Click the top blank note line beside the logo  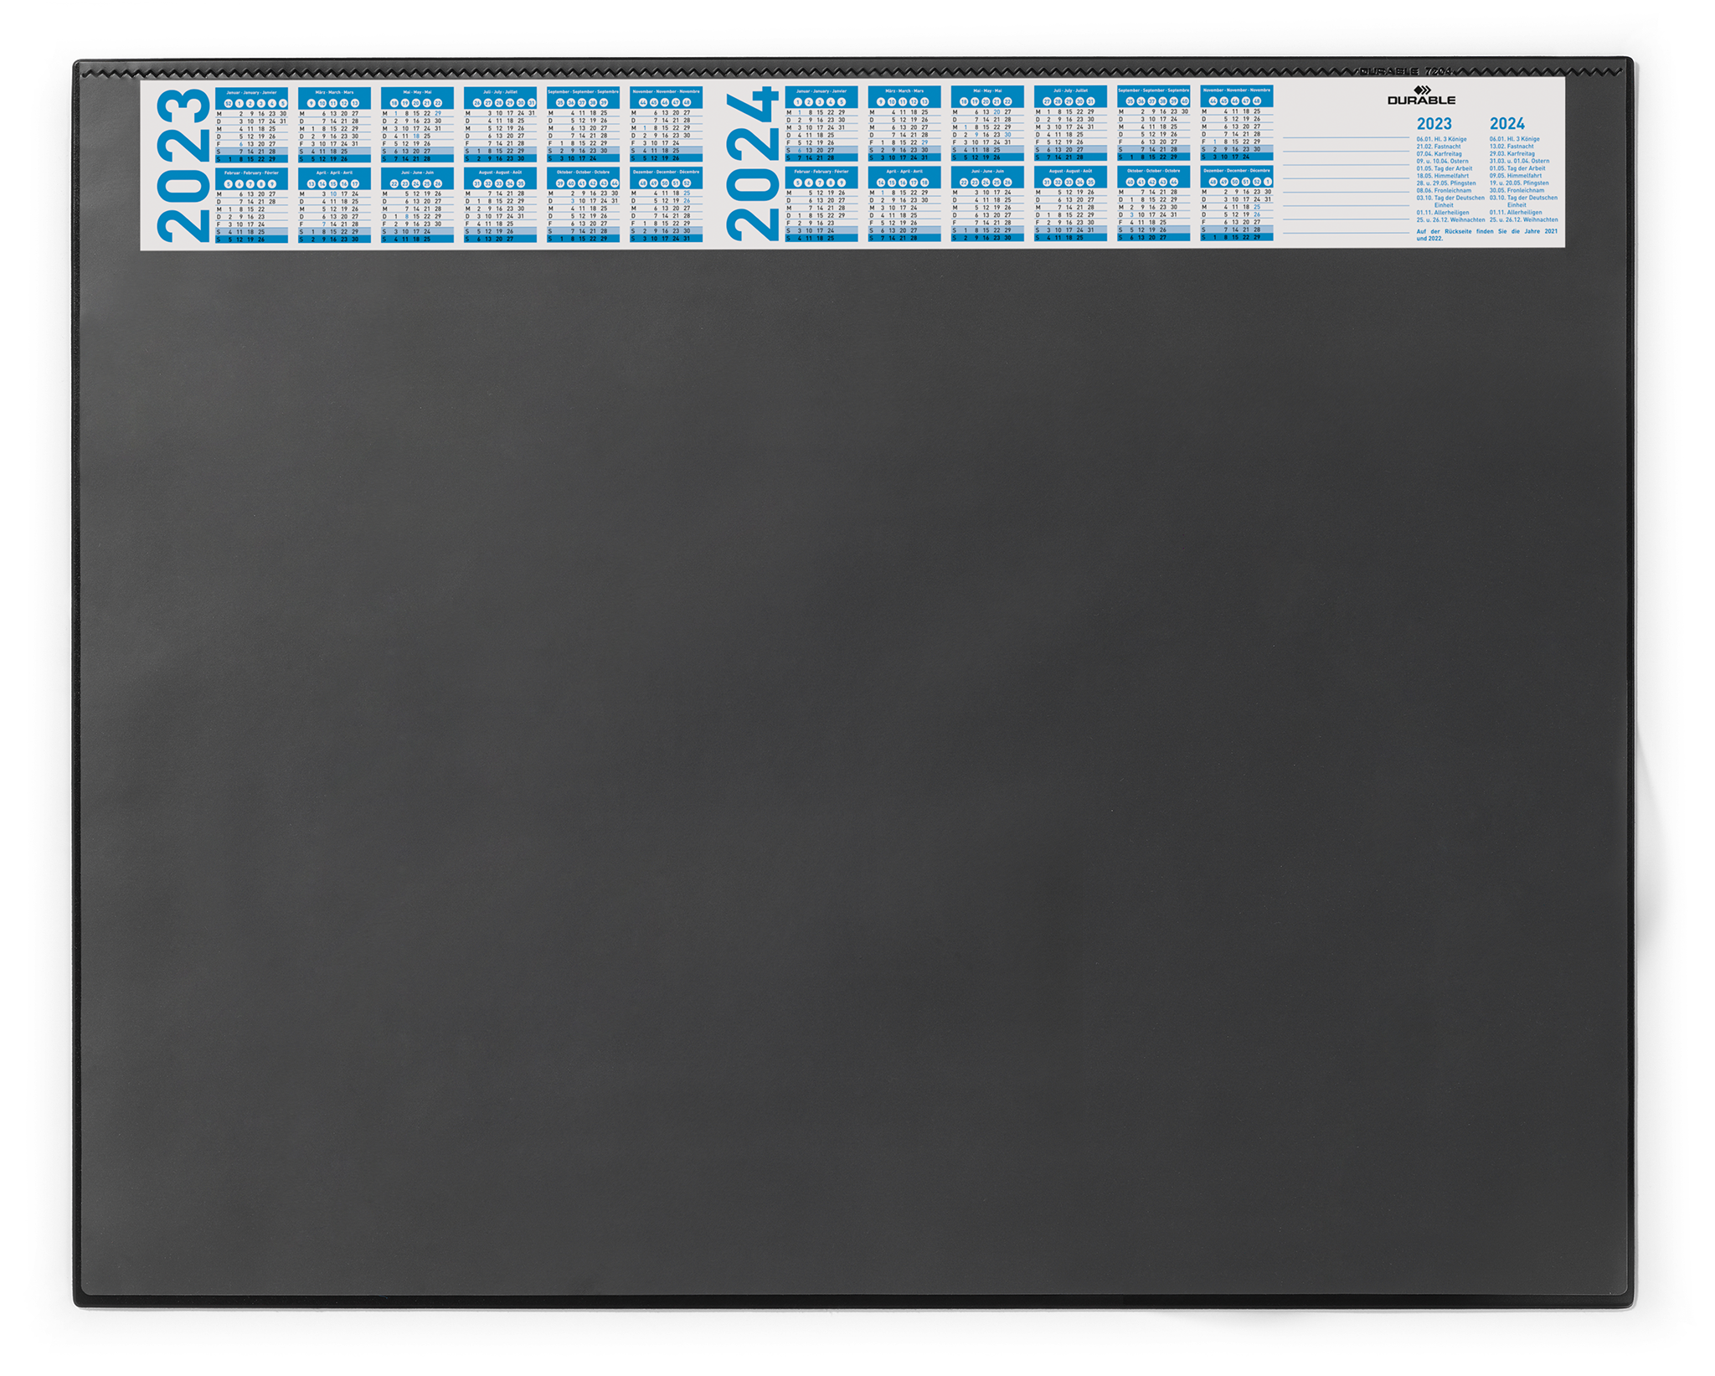pyautogui.click(x=1346, y=137)
